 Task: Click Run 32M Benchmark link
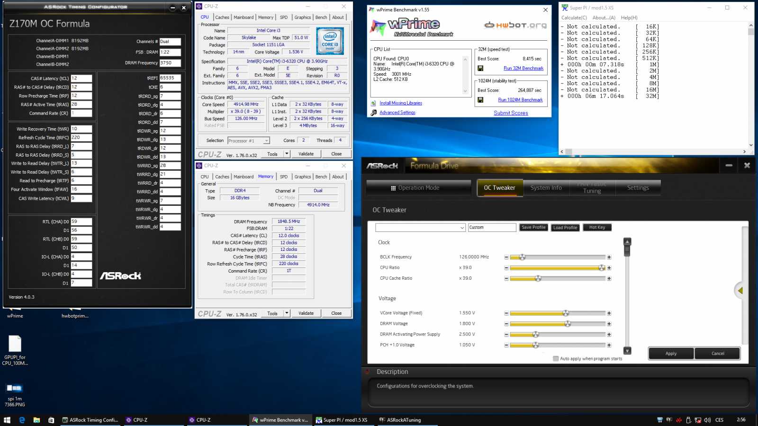click(x=523, y=68)
